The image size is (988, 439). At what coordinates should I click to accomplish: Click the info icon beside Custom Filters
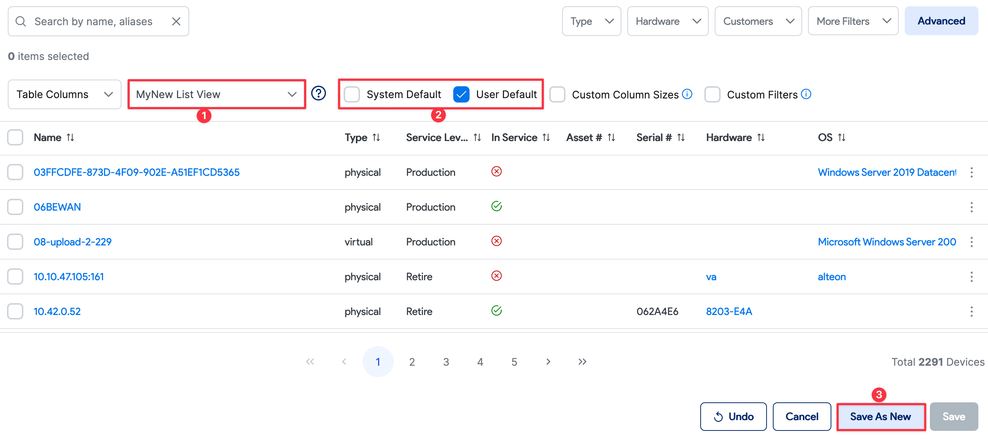pyautogui.click(x=807, y=94)
